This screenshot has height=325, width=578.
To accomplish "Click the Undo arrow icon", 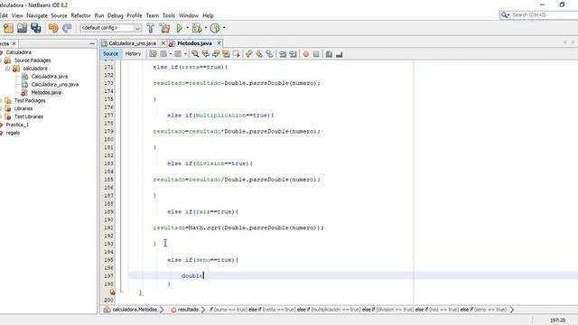I will (53, 28).
